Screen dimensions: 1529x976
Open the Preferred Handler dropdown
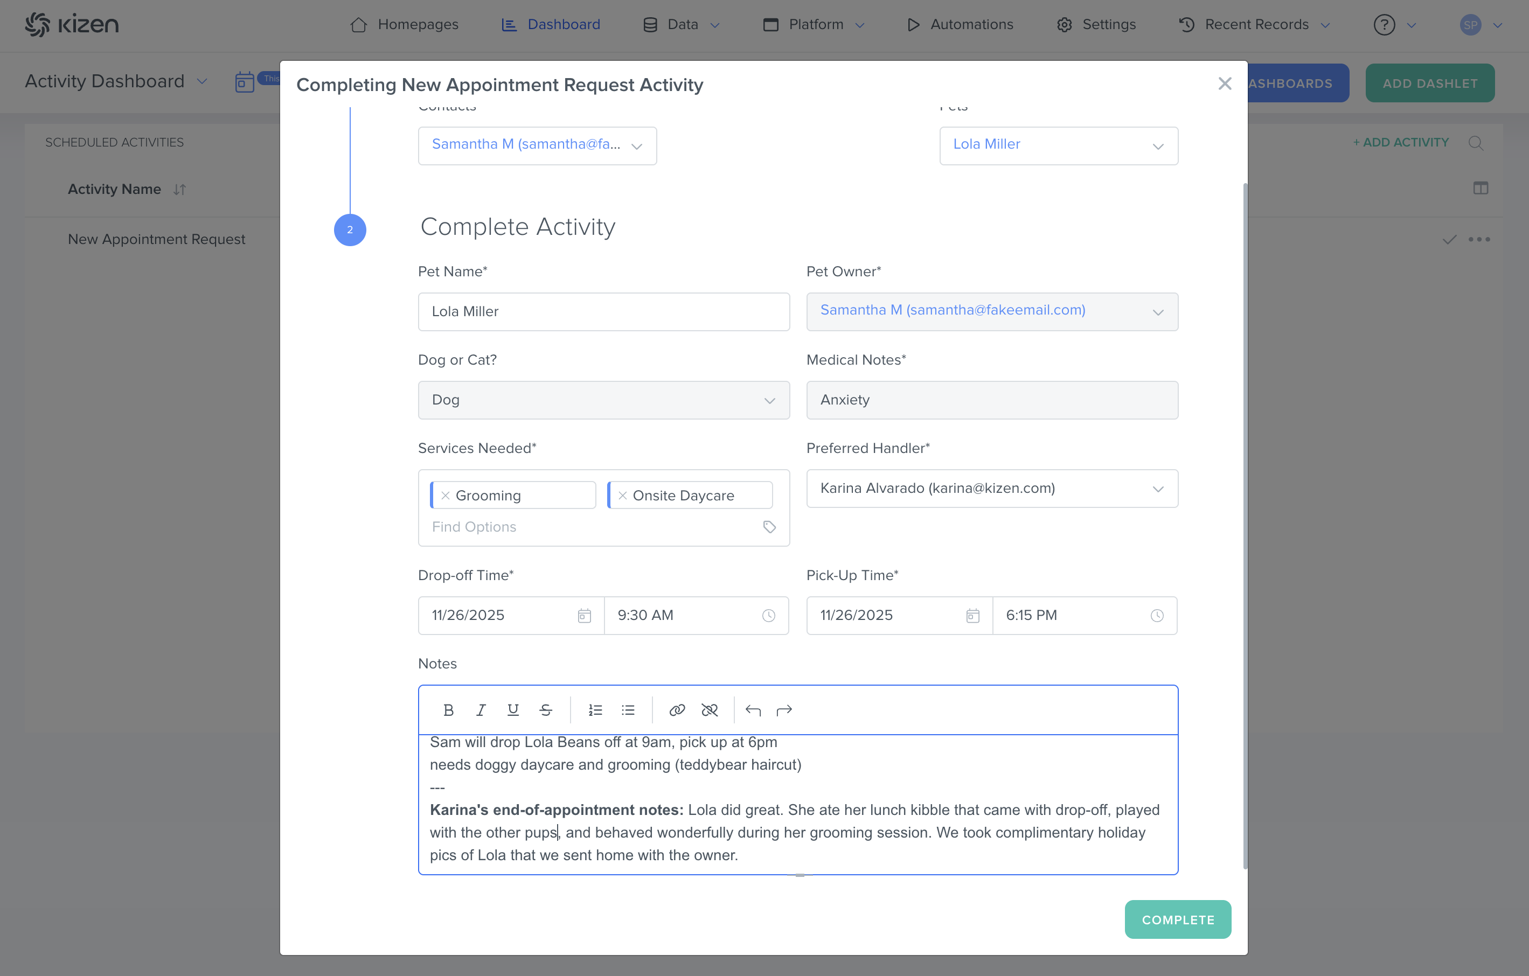1158,489
